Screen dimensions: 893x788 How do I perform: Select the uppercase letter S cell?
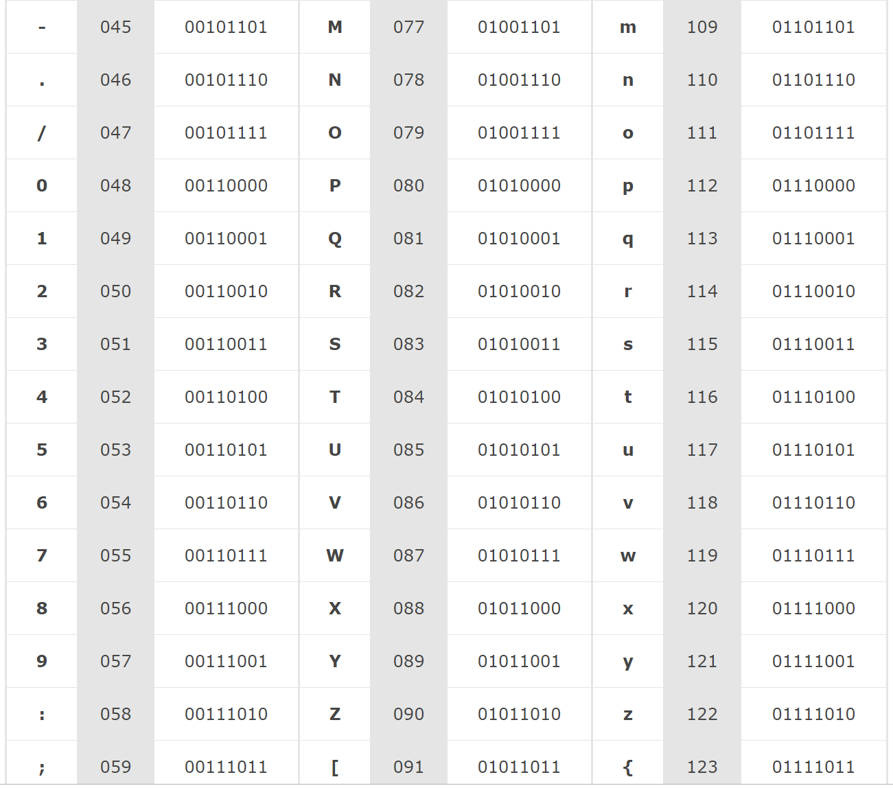(335, 345)
